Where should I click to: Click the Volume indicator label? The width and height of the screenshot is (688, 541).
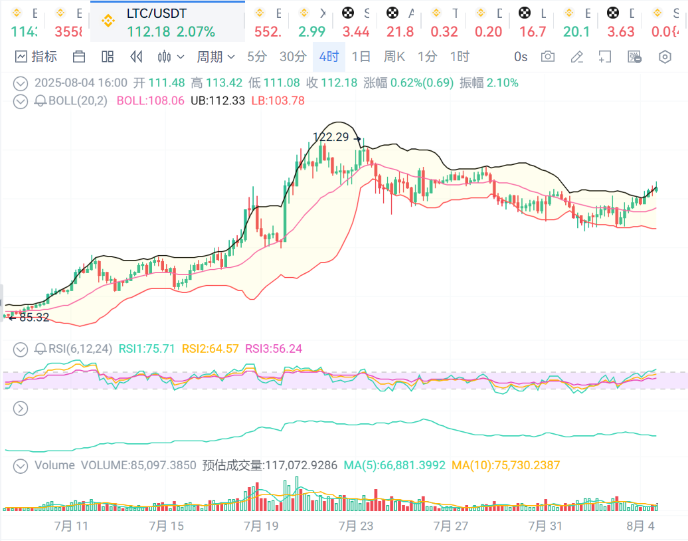click(54, 465)
